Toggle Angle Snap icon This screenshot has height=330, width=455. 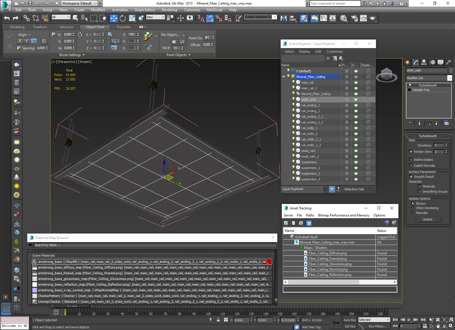pyautogui.click(x=210, y=18)
